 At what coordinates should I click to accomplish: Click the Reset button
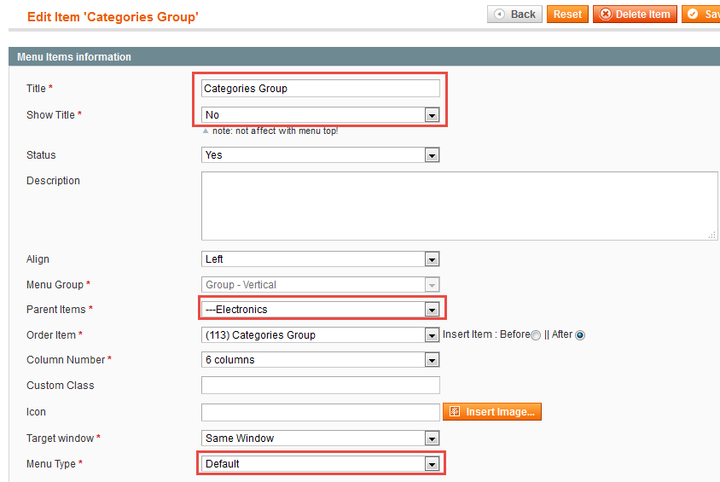pos(567,15)
